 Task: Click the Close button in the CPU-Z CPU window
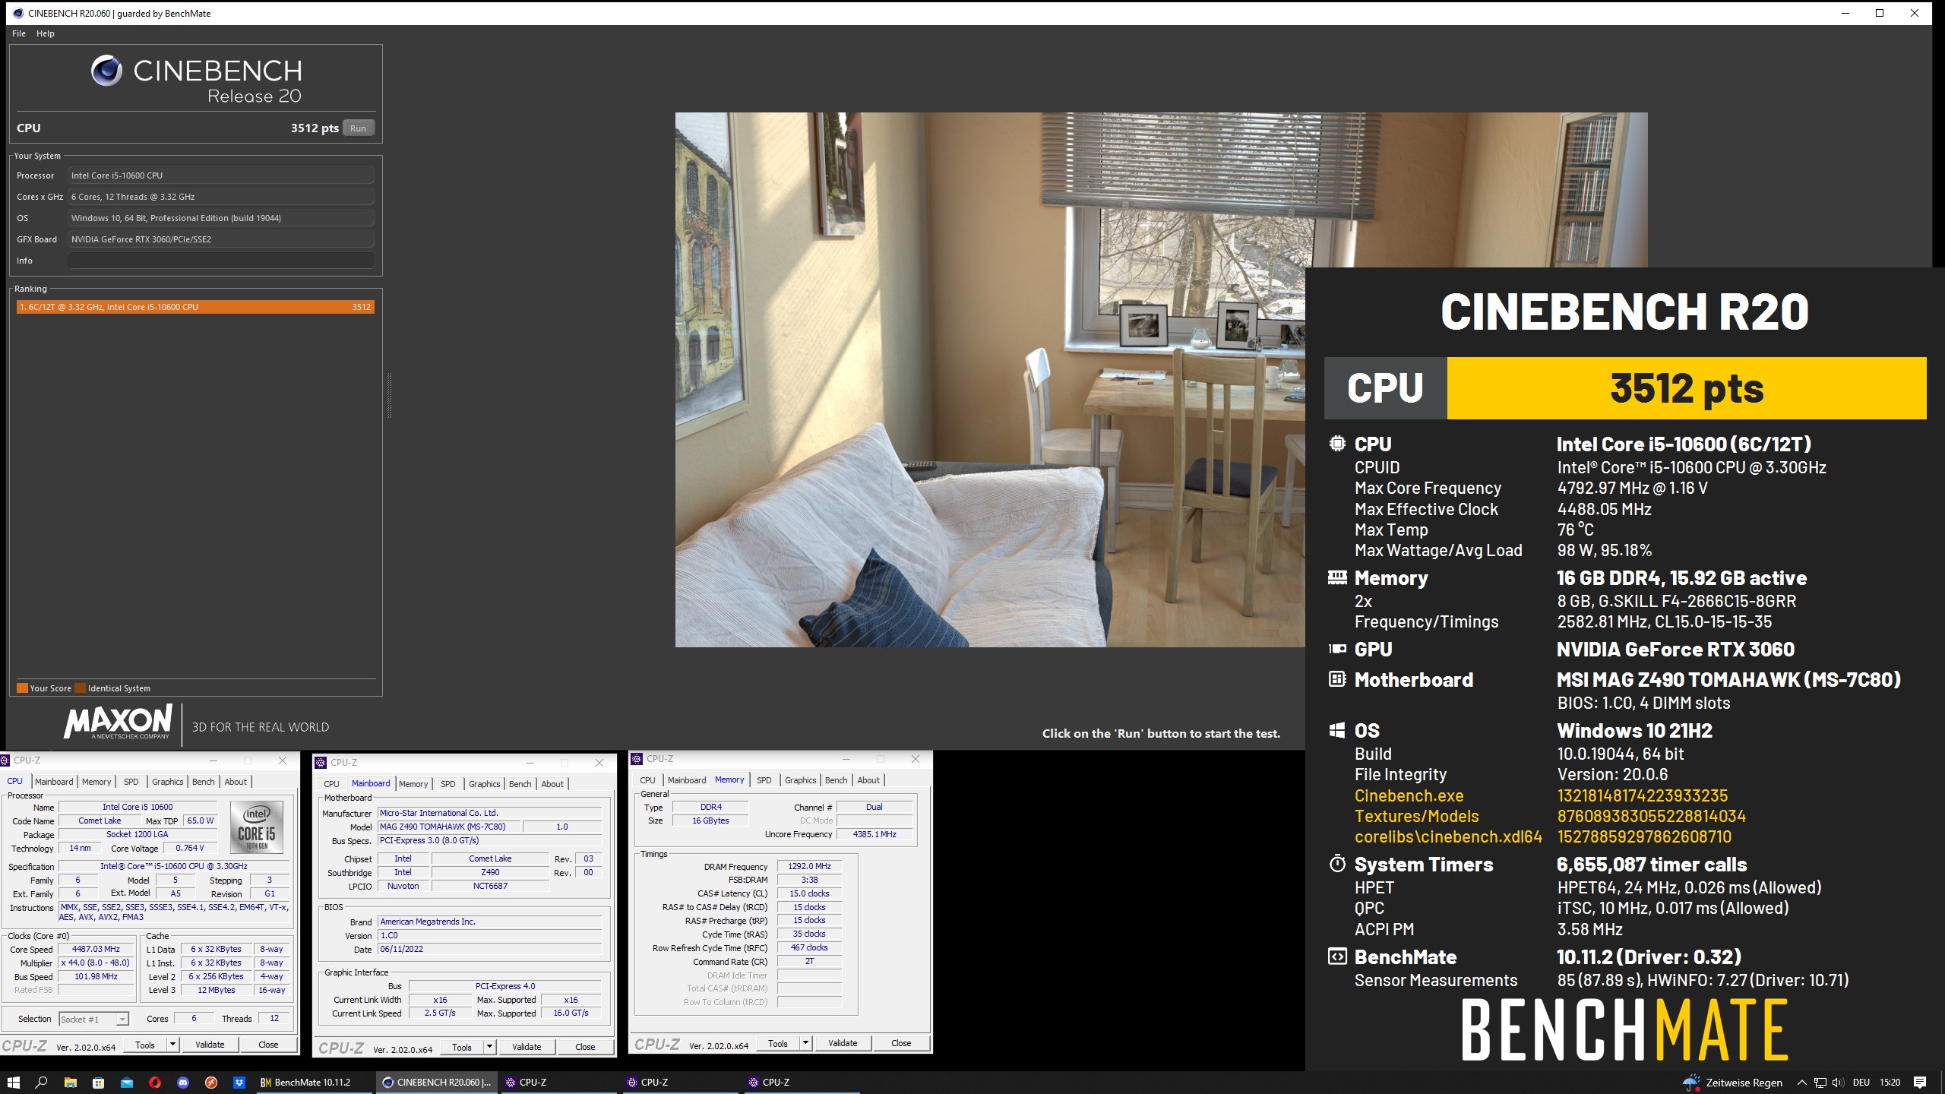[x=268, y=1045]
